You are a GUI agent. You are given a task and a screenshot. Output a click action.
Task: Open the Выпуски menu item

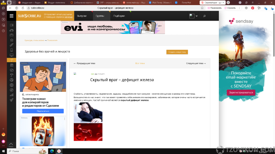[x=82, y=16]
